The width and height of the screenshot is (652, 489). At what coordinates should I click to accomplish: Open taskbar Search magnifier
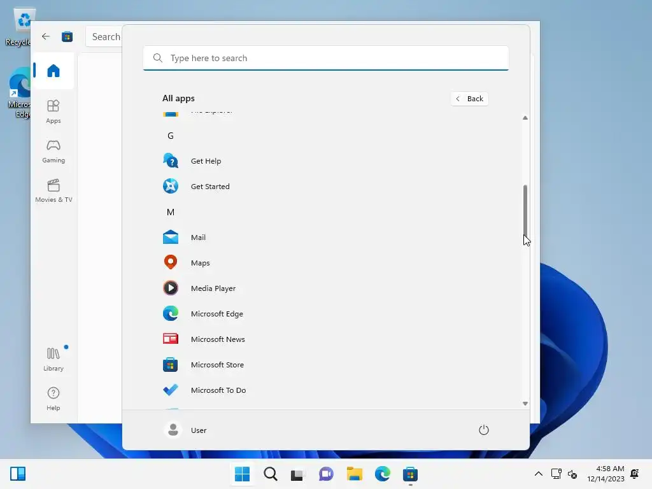click(x=270, y=474)
